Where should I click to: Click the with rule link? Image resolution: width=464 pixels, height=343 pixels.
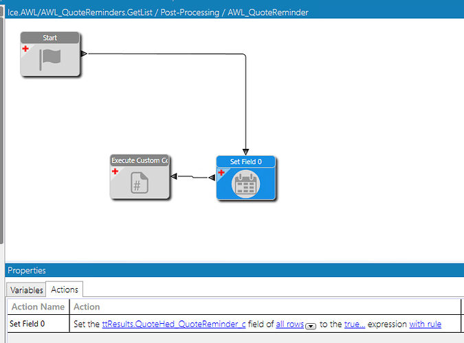point(426,324)
